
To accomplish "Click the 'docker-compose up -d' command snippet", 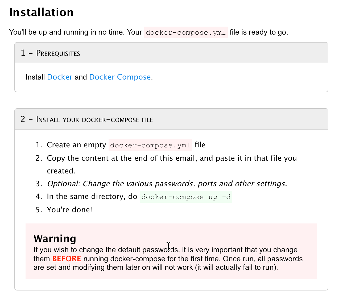I will [186, 197].
